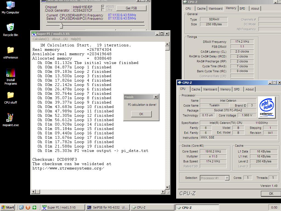Click the Core Voltage value 1.968 V
The image size is (281, 211).
point(247,115)
